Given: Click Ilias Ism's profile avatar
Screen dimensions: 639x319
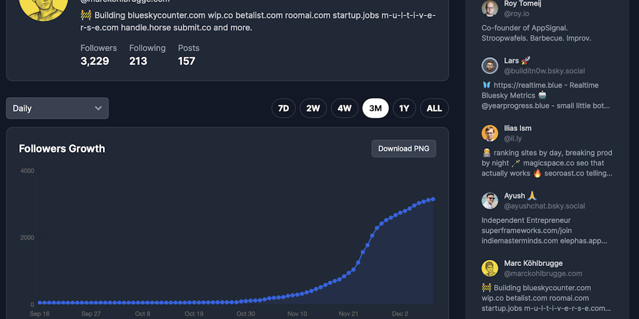Looking at the screenshot, I should click(x=490, y=133).
